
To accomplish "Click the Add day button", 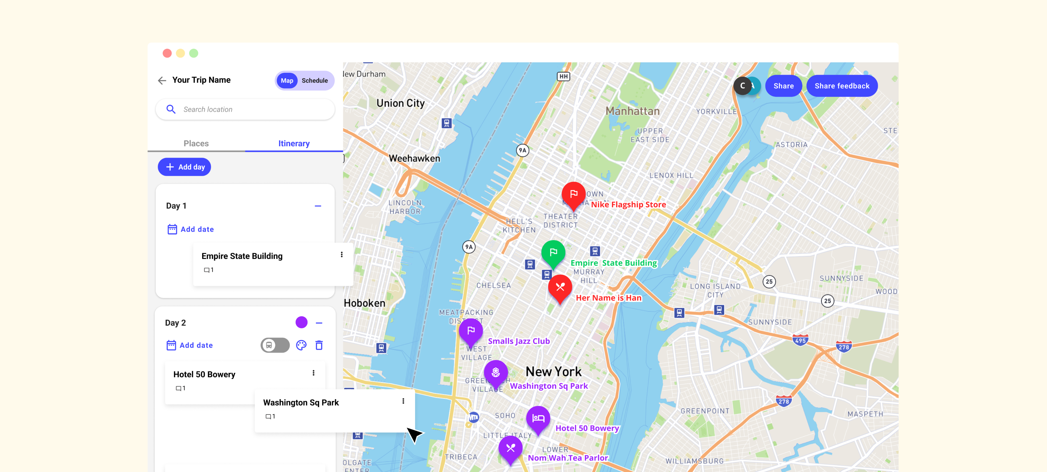I will [x=184, y=167].
